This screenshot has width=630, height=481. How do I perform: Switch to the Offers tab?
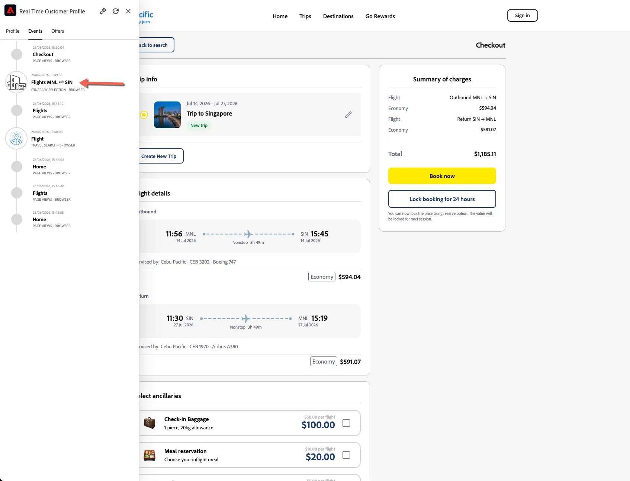click(x=58, y=31)
